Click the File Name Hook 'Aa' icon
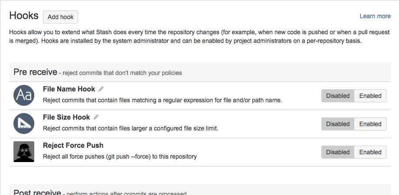The width and height of the screenshot is (399, 195). [x=24, y=96]
